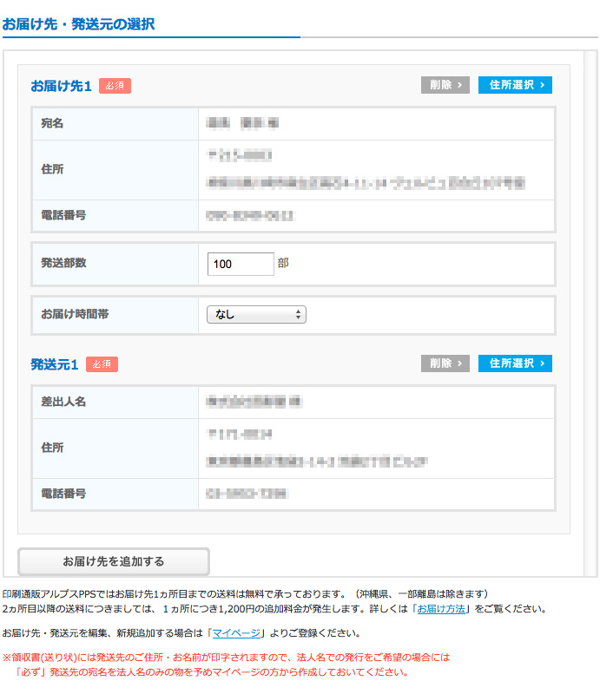
Task: Click the vertical scrollbar beside the form panel
Action: point(590,313)
